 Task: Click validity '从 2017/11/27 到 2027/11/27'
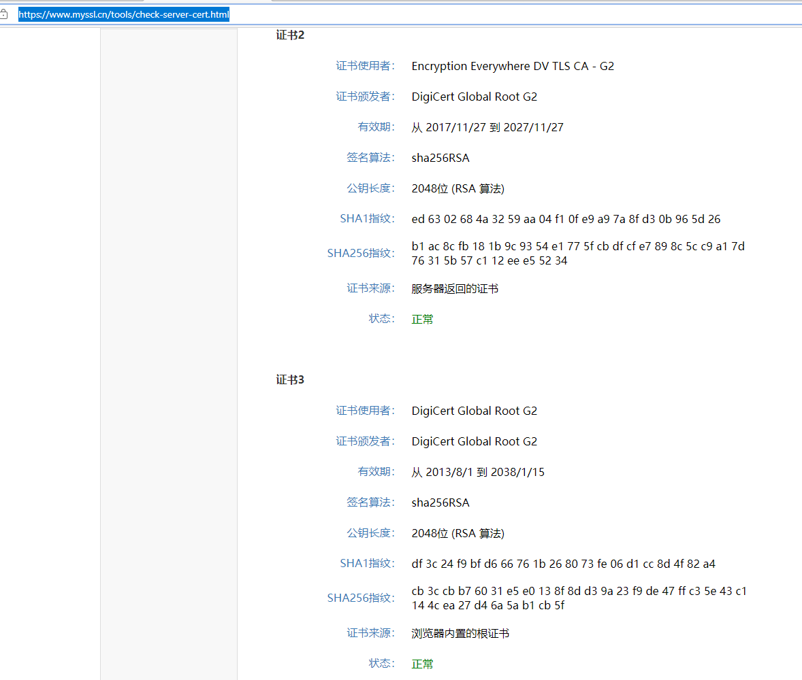pos(487,127)
